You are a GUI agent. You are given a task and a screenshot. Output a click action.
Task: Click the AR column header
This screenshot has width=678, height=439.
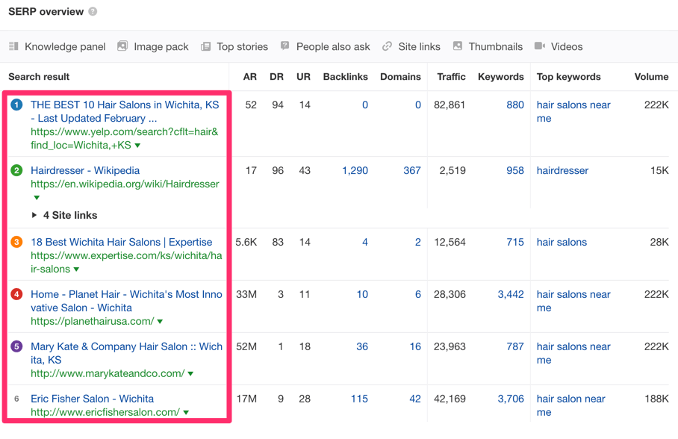(x=250, y=77)
